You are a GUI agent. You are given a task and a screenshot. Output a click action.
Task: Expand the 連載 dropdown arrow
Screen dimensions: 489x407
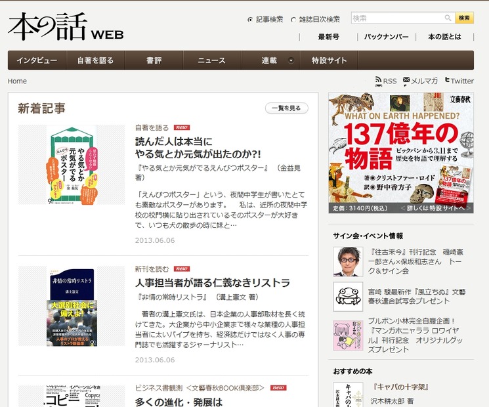[291, 60]
